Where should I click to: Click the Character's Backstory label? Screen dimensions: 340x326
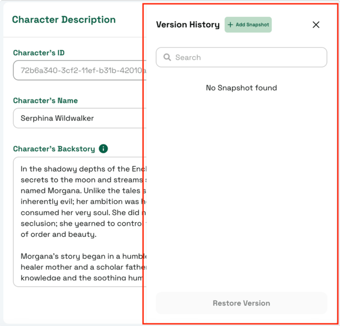(x=54, y=149)
